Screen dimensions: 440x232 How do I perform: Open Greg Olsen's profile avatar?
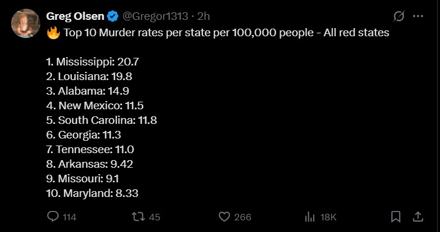coord(26,23)
